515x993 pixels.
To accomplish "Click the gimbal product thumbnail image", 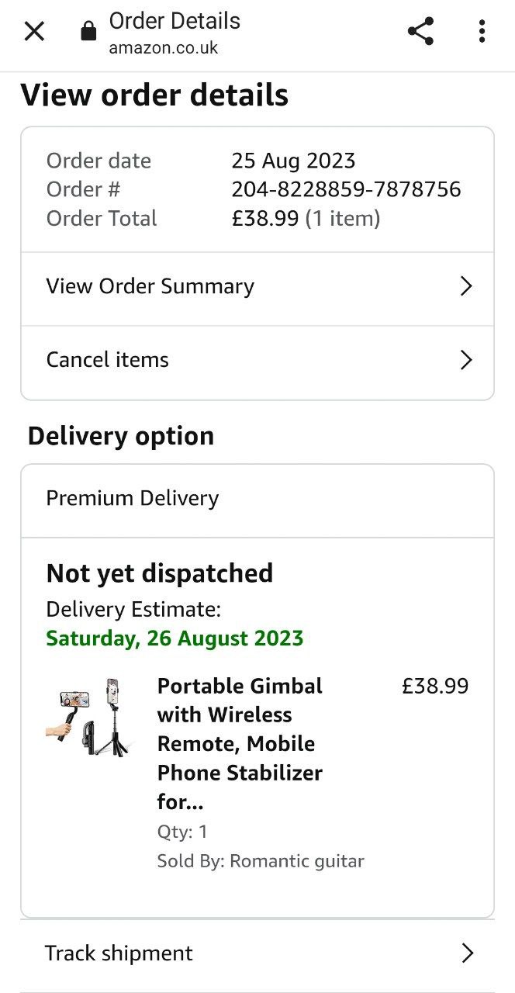I will [89, 716].
